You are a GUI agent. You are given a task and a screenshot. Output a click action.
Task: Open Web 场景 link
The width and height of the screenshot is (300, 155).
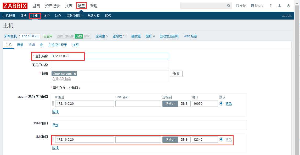point(190,36)
